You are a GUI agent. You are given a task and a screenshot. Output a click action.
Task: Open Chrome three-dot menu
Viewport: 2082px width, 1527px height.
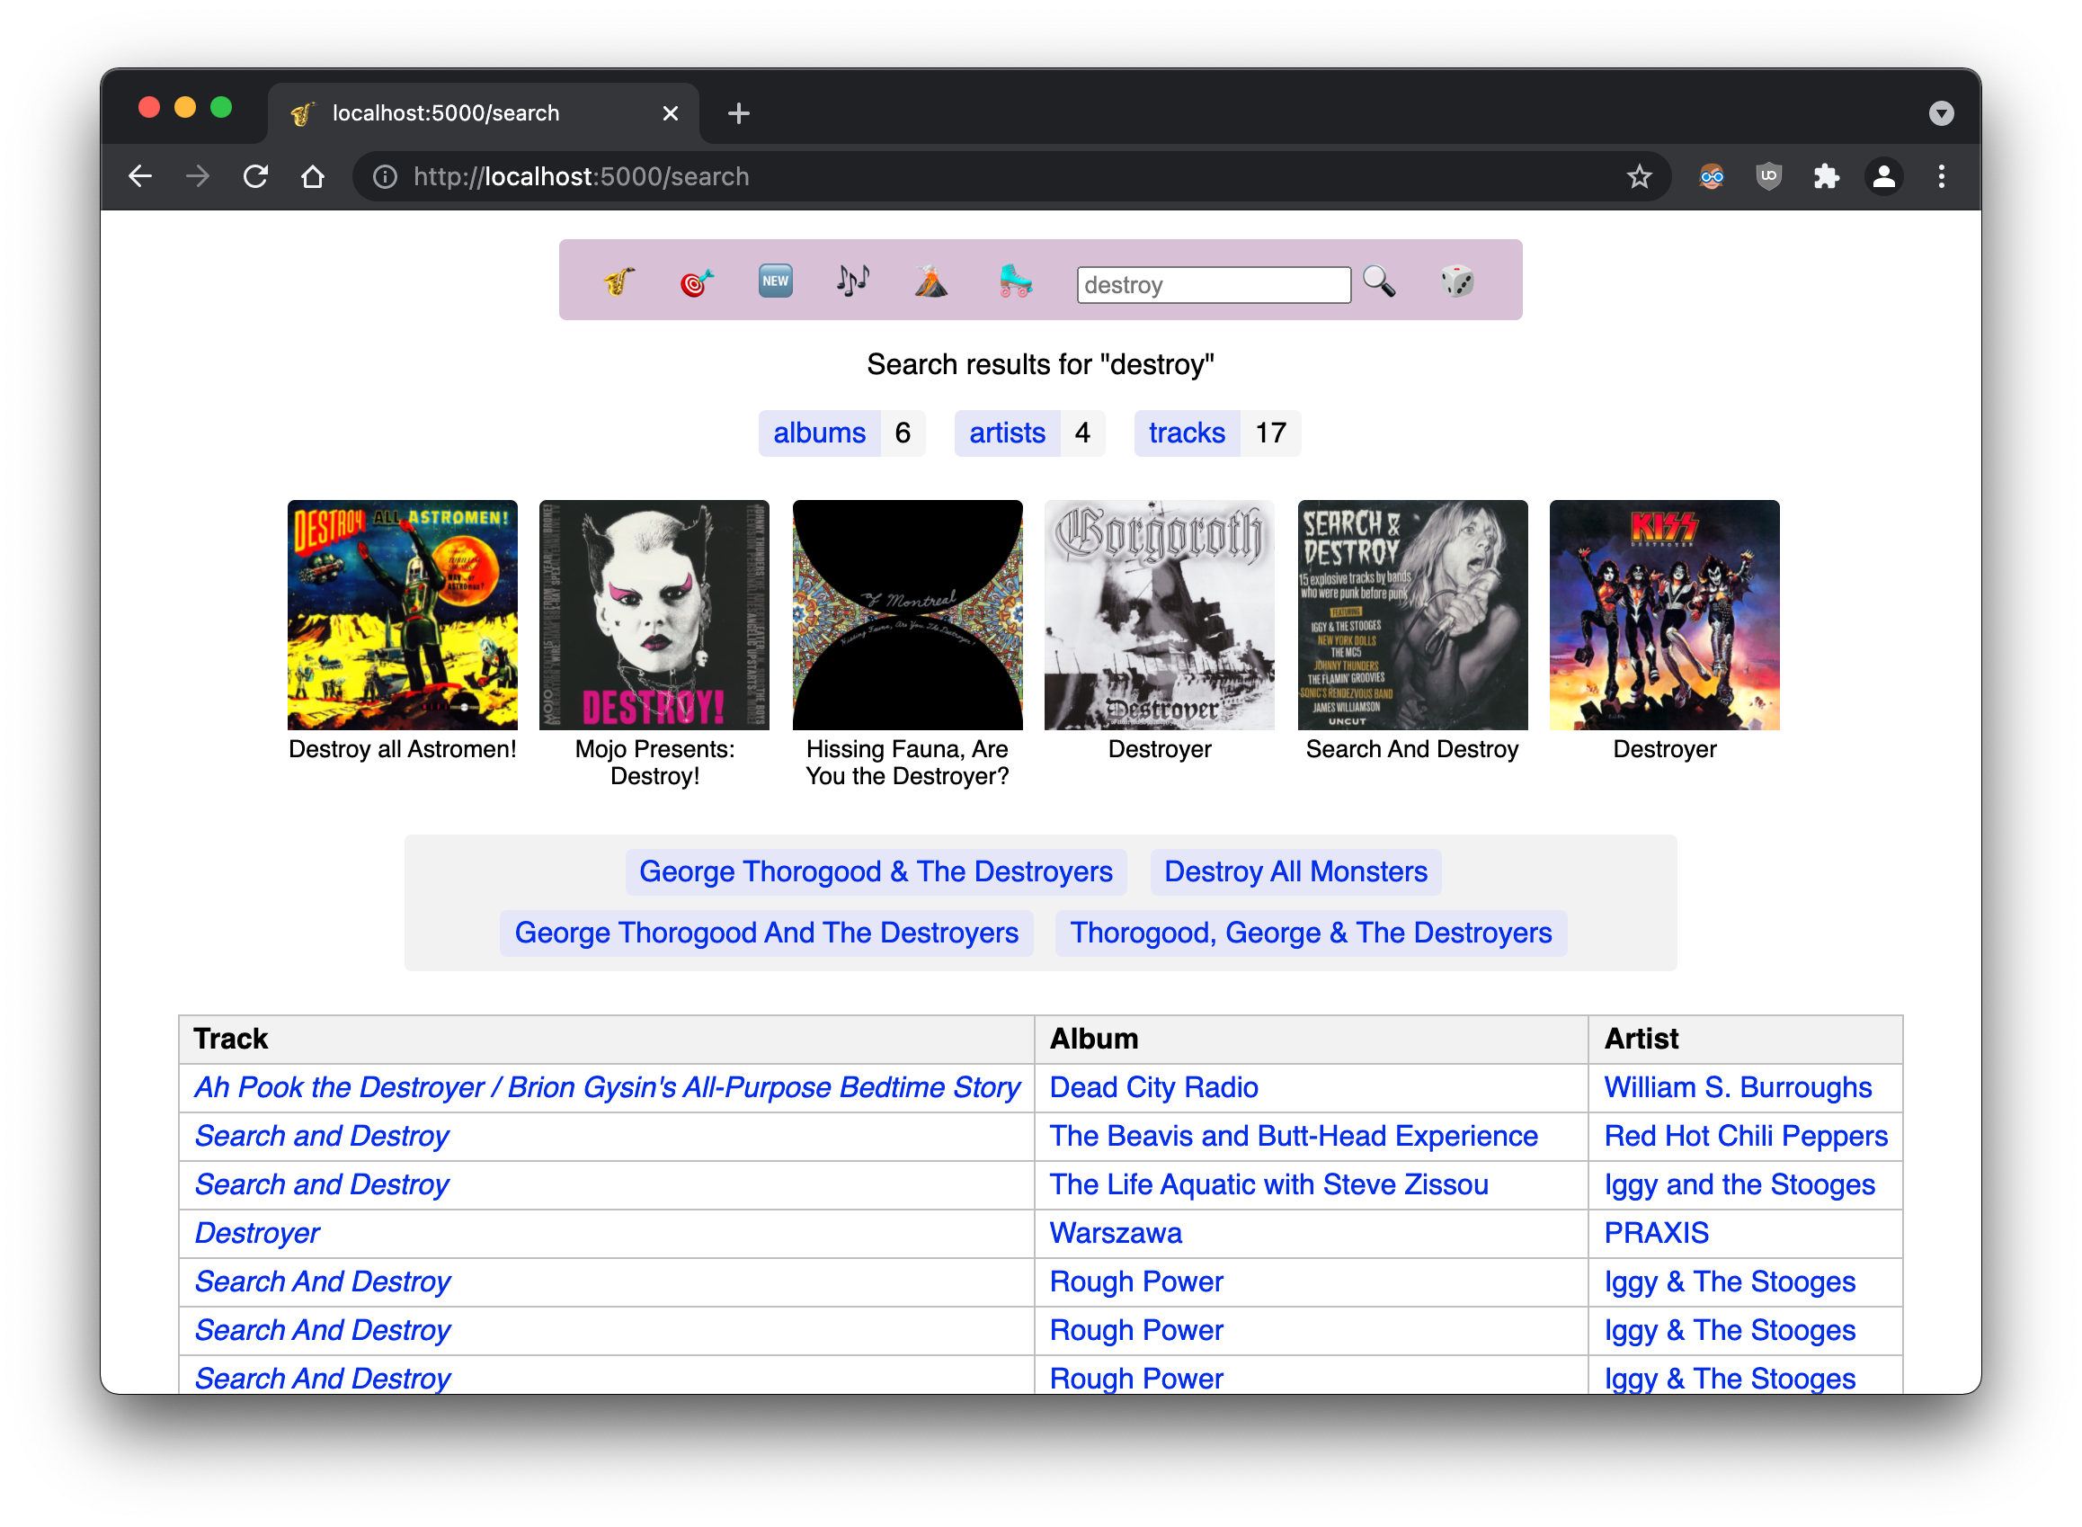coord(1941,176)
